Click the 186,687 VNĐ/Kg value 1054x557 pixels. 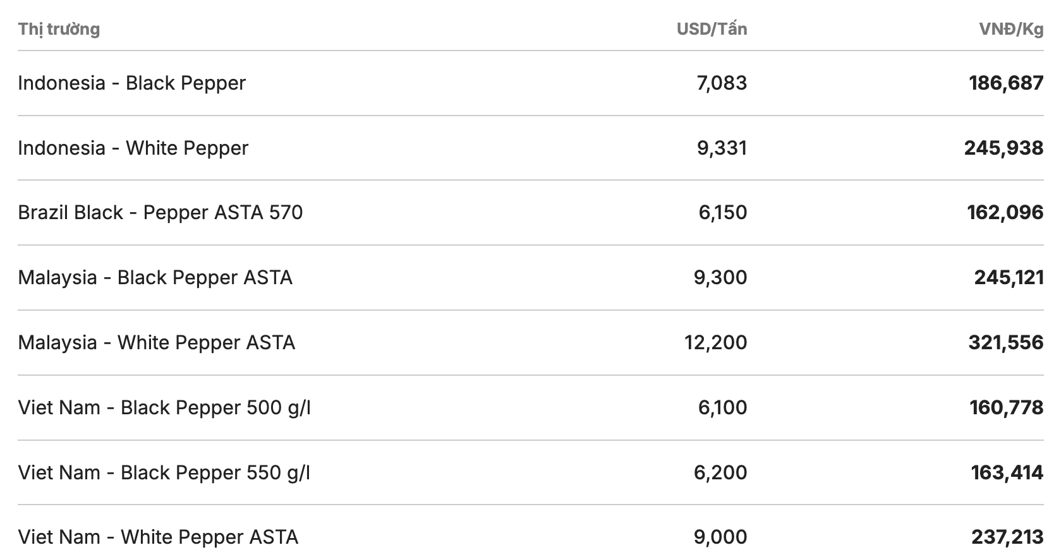click(x=1006, y=83)
